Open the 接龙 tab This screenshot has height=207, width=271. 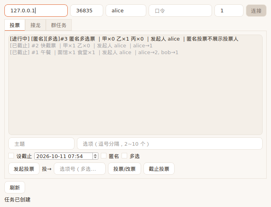click(35, 25)
